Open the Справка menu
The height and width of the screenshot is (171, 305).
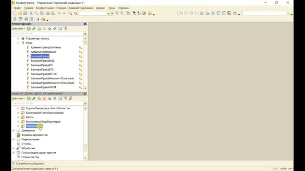point(123,8)
